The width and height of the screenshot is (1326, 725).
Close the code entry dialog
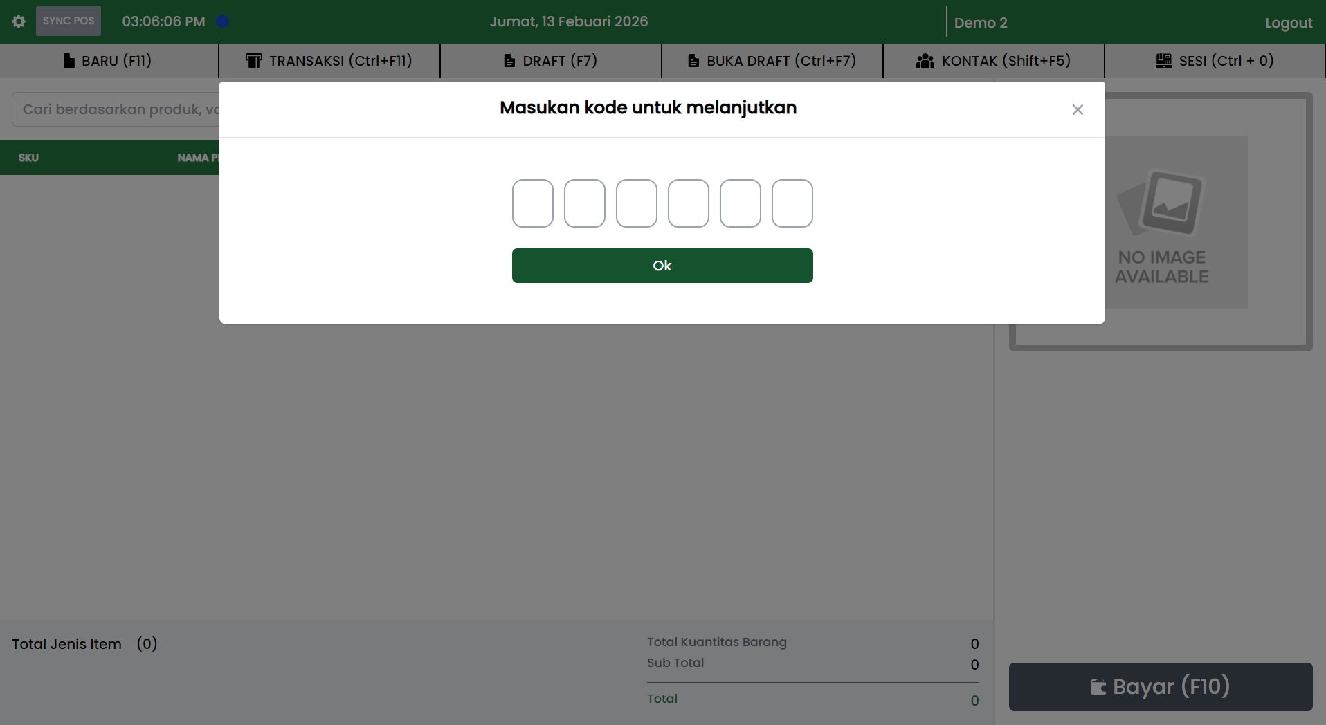tap(1078, 110)
